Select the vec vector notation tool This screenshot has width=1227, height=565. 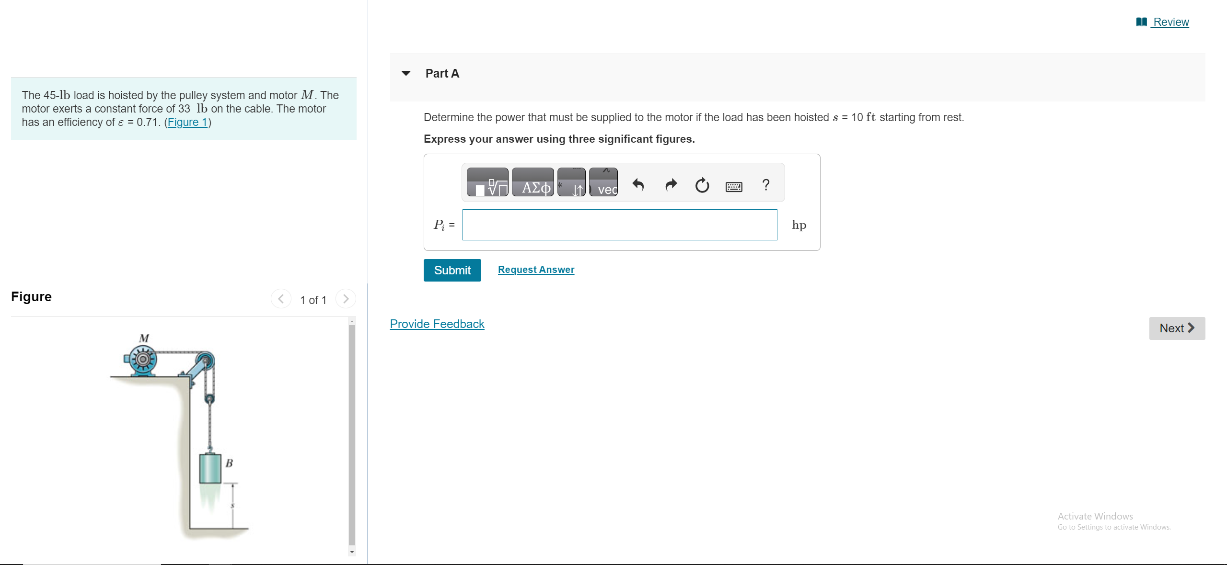click(603, 182)
